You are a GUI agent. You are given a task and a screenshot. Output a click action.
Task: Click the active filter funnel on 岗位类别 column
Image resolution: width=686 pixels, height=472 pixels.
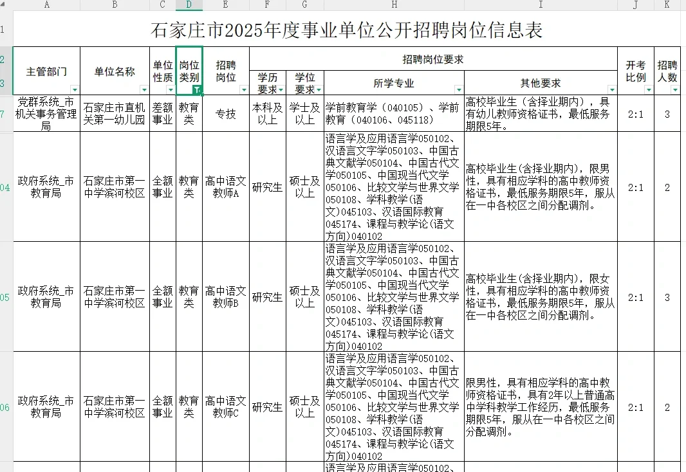(x=198, y=89)
